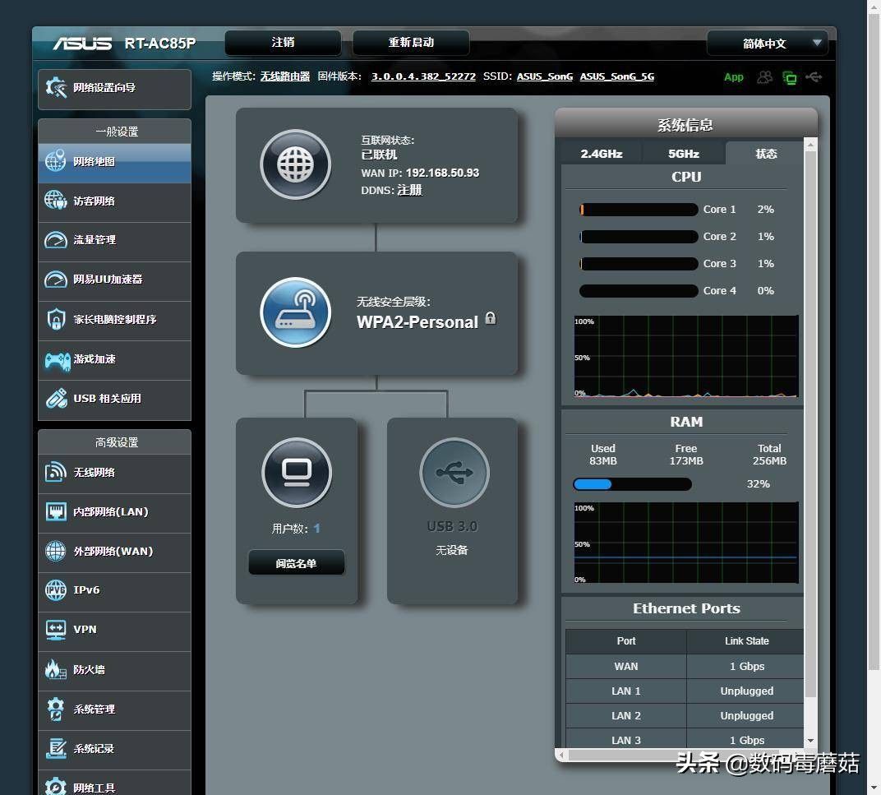Image resolution: width=881 pixels, height=795 pixels.
Task: Click the CPU usage history graph
Action: (686, 357)
